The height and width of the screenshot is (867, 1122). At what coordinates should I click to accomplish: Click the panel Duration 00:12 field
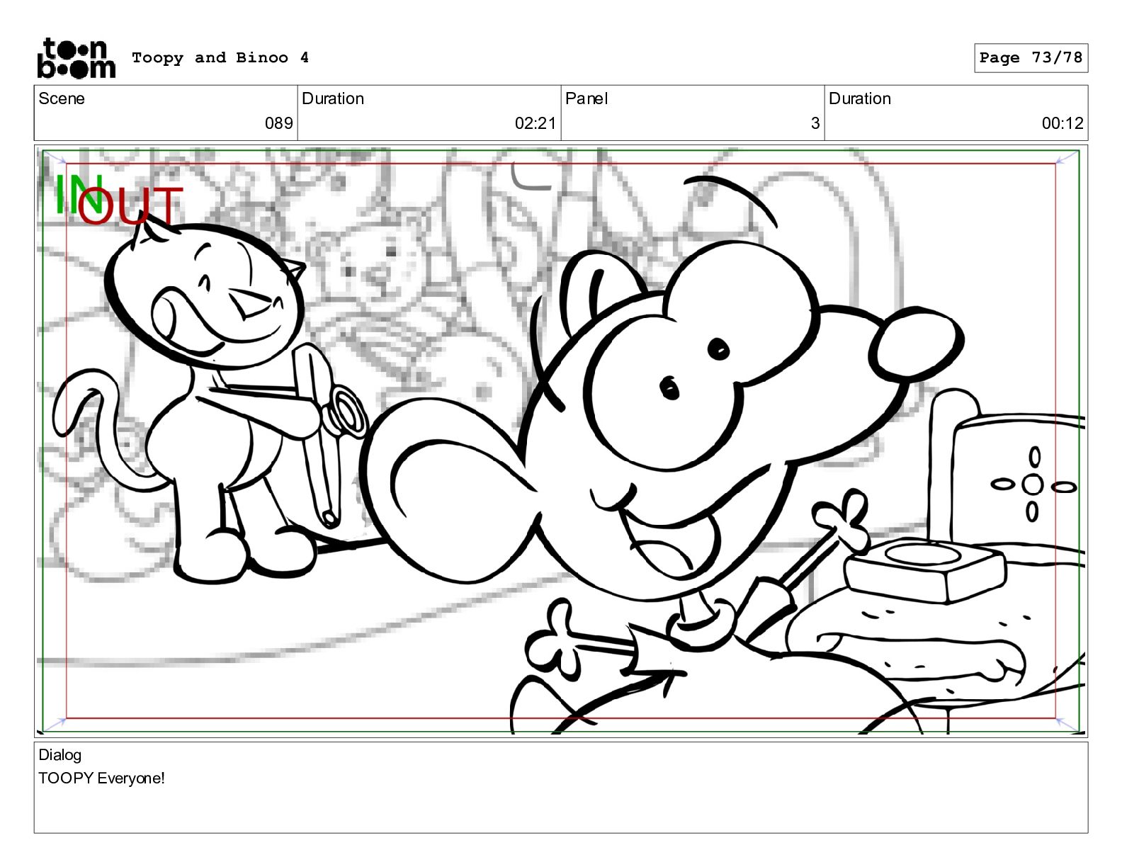956,112
